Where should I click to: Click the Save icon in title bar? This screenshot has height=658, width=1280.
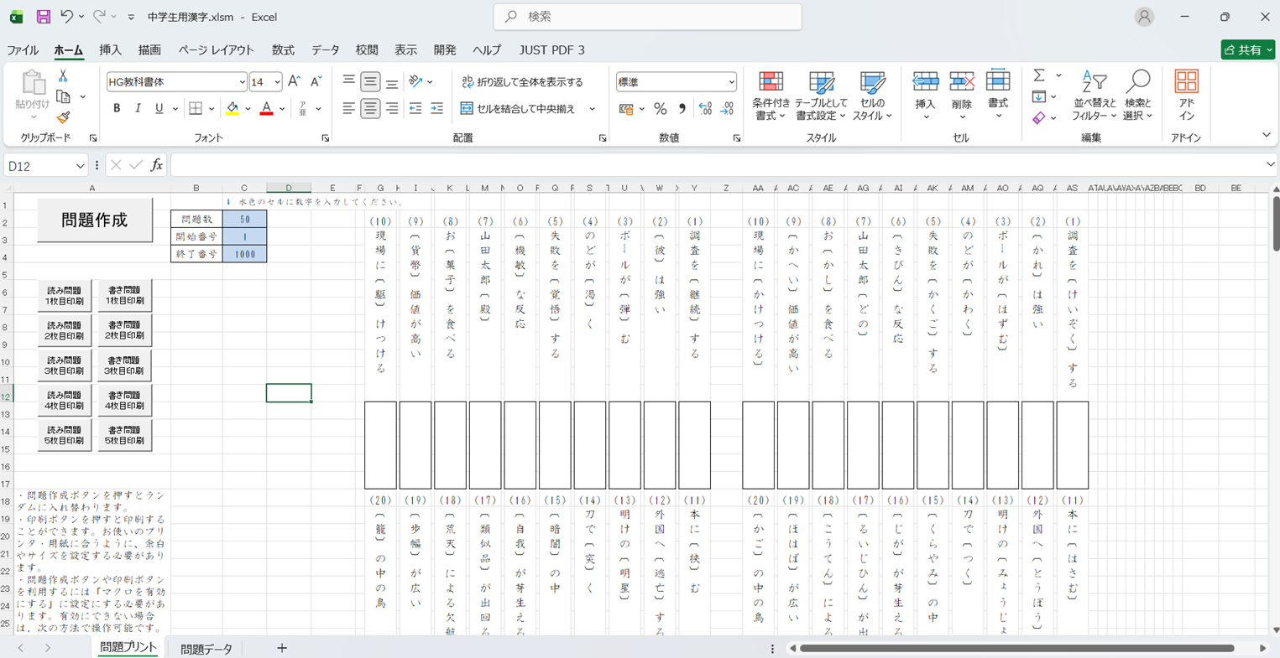click(44, 17)
